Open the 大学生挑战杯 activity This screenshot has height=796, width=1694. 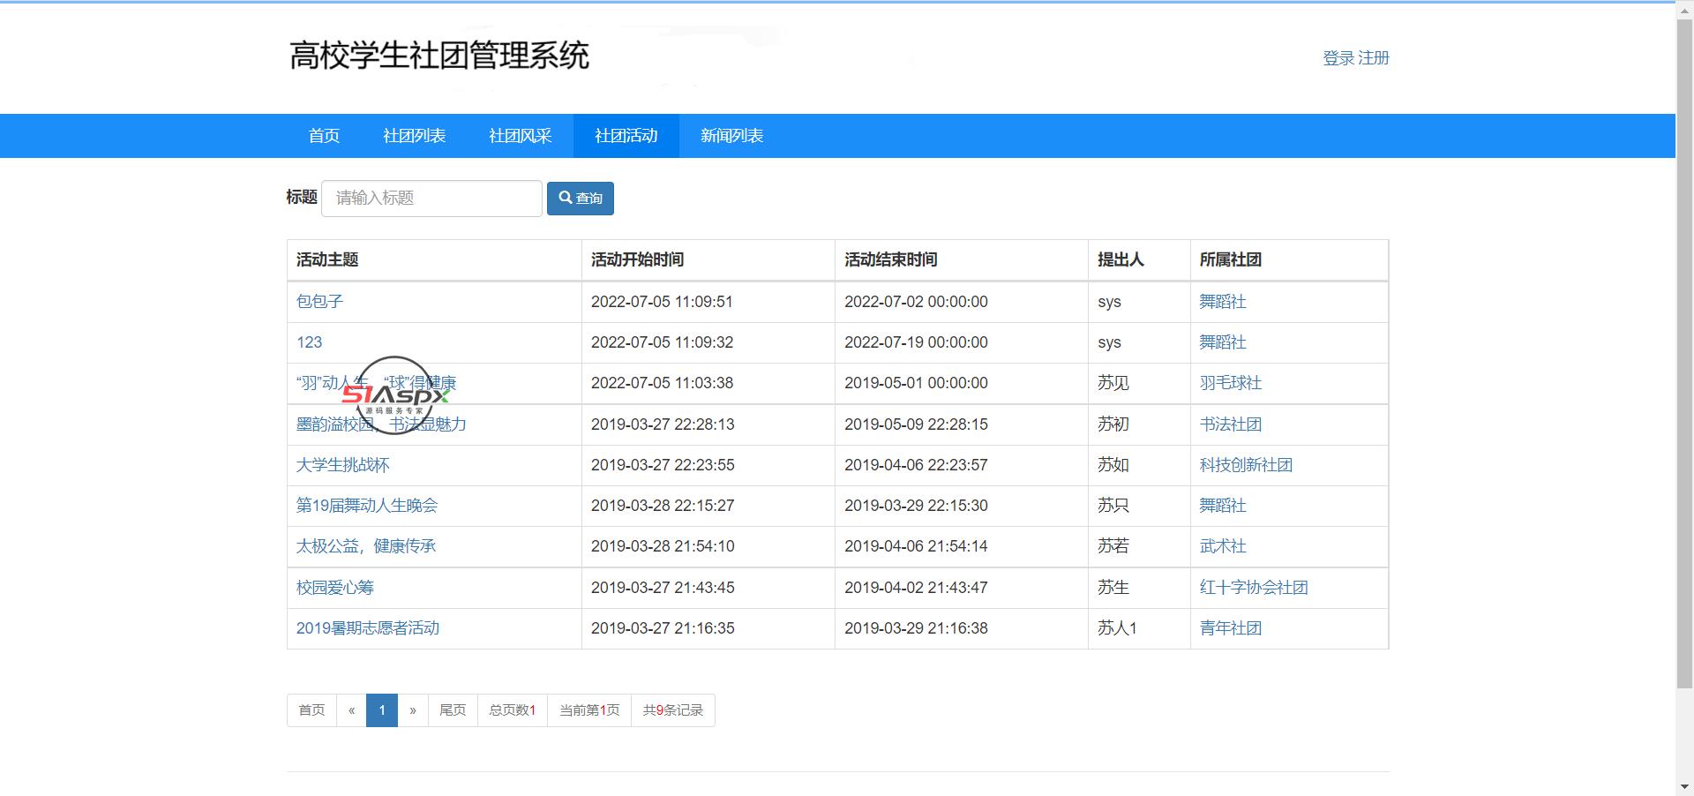pyautogui.click(x=342, y=465)
